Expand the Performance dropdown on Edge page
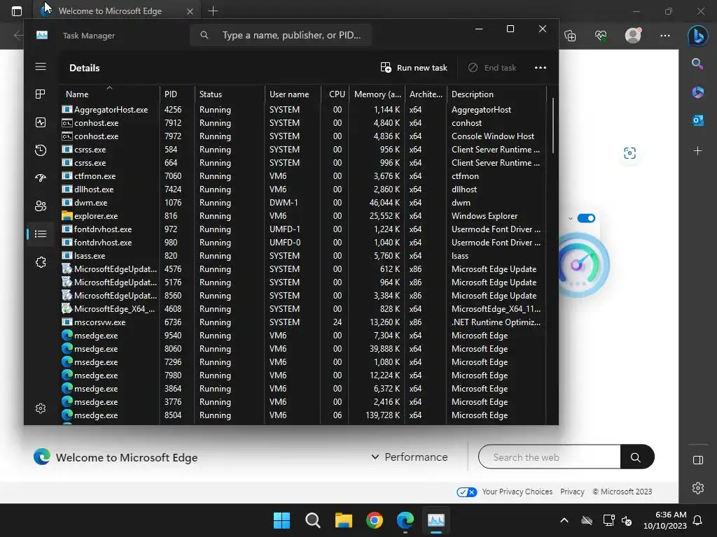 point(409,457)
